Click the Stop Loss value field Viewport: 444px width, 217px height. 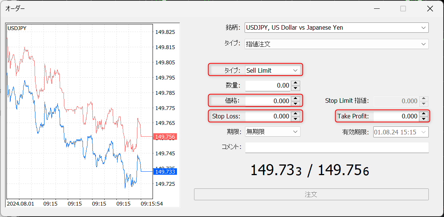[x=268, y=116]
